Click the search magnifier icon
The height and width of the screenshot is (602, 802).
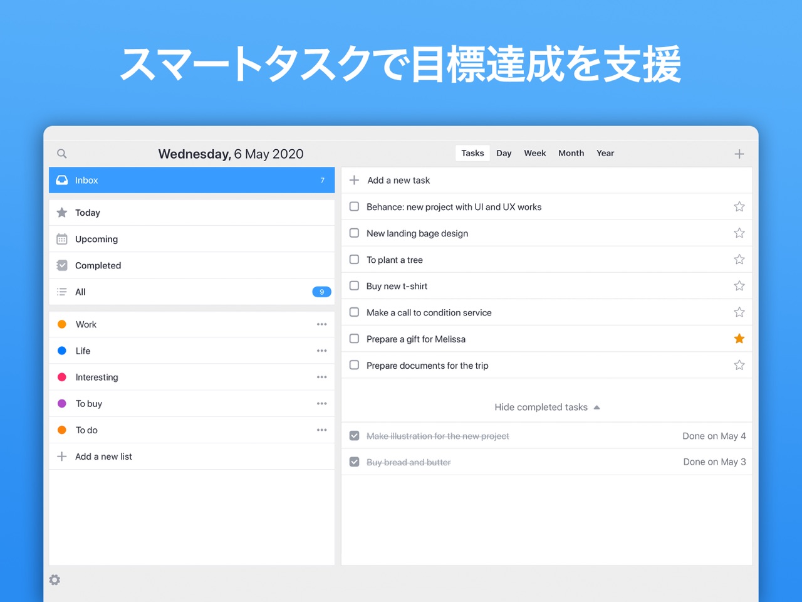click(61, 154)
